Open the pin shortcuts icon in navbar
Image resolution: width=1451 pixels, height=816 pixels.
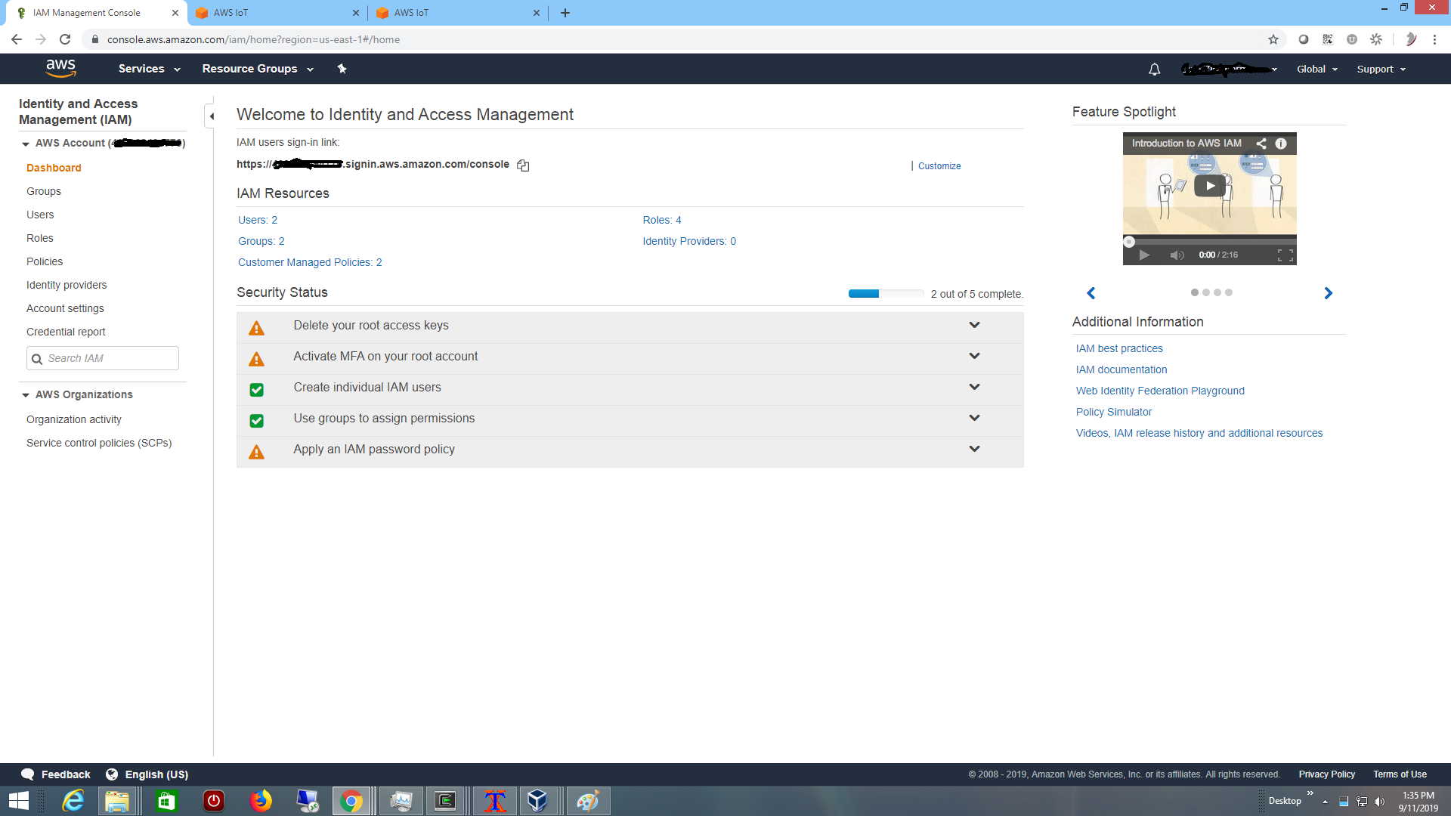click(342, 69)
